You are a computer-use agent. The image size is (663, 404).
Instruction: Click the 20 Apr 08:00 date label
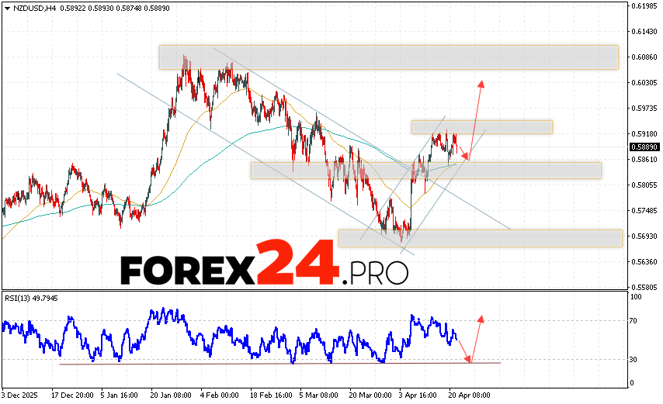click(x=470, y=394)
